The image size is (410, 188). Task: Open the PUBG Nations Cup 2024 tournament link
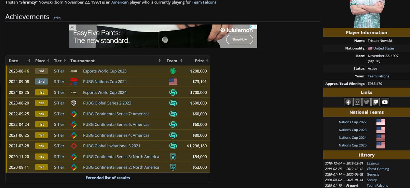(x=105, y=82)
